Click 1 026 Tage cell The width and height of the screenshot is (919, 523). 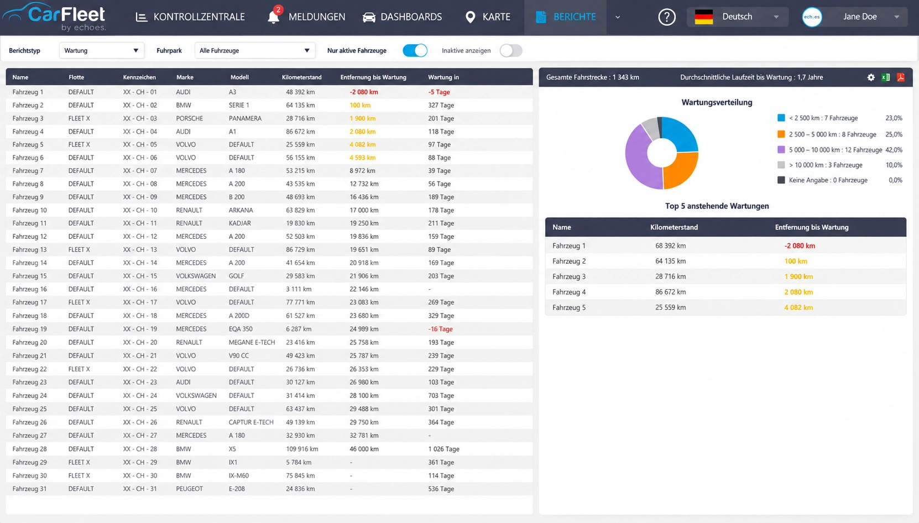click(443, 449)
